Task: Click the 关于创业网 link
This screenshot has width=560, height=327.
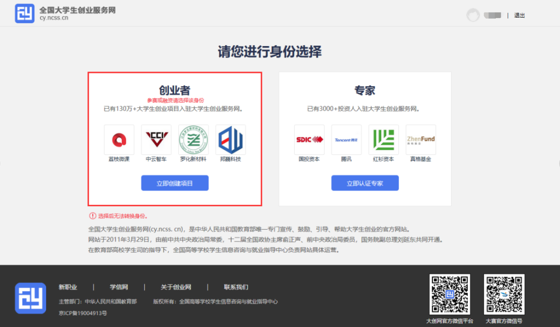Action: click(x=176, y=287)
